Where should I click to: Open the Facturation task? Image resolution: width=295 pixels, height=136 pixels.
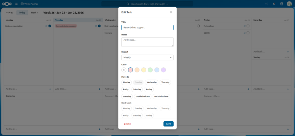pyautogui.click(x=209, y=26)
